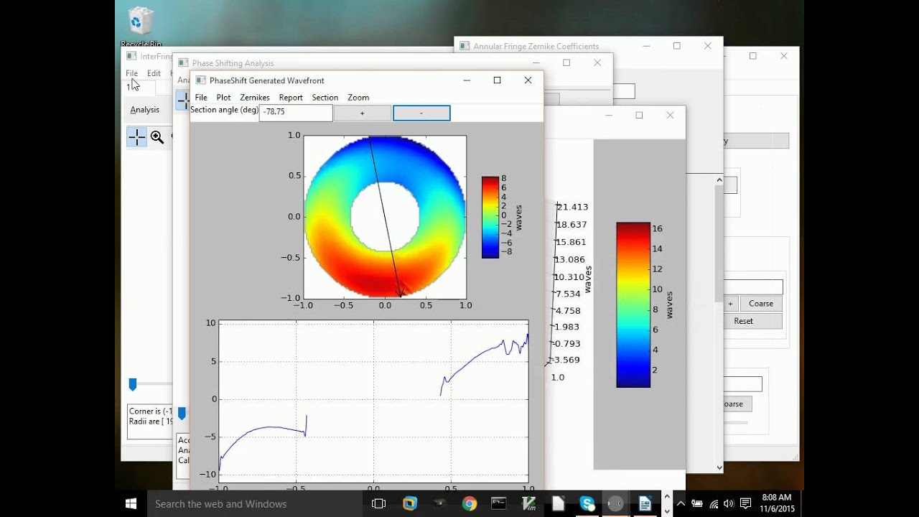Click the Section angle input field
The height and width of the screenshot is (517, 919).
point(296,113)
